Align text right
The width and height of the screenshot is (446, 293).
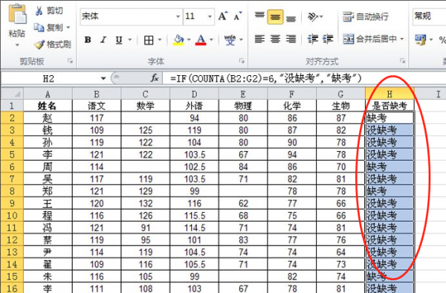291,39
